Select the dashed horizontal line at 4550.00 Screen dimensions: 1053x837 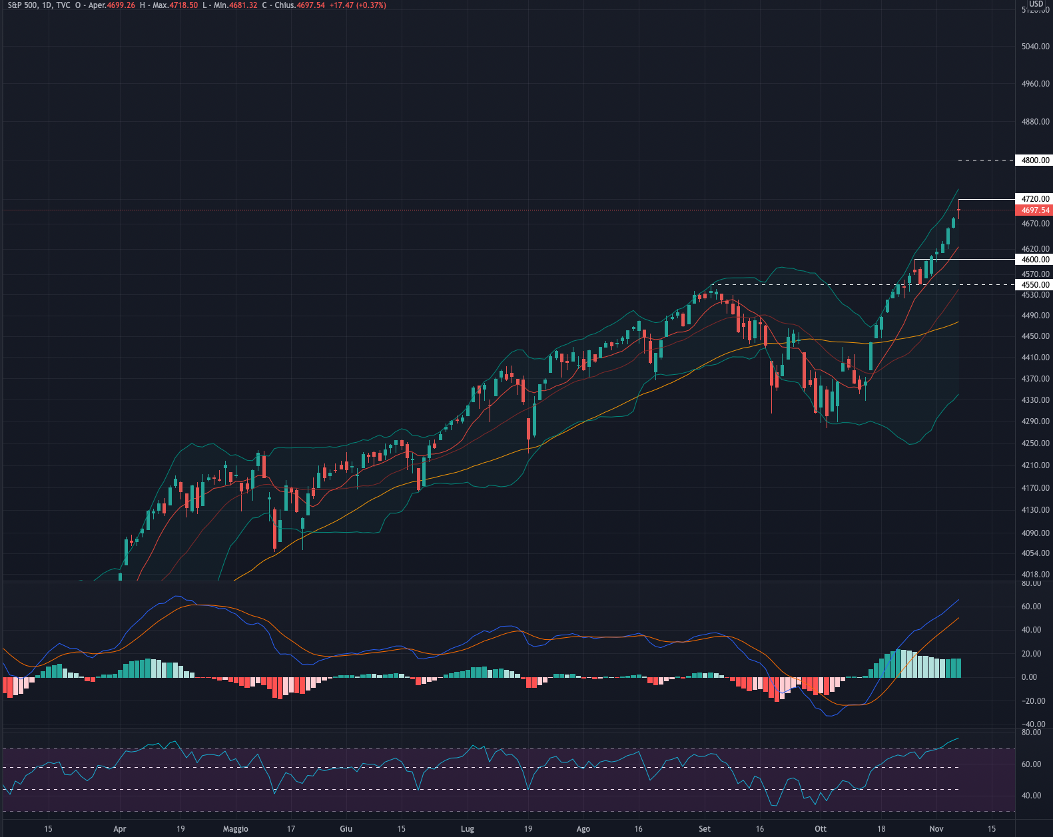click(863, 284)
